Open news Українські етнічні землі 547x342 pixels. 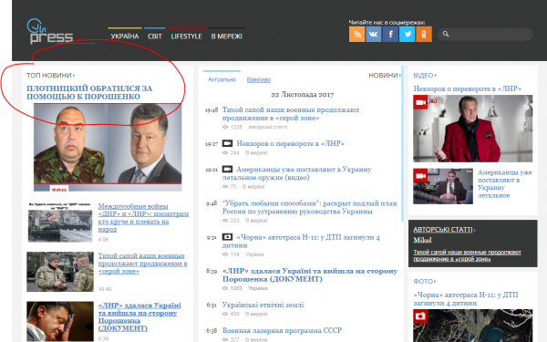point(263,305)
